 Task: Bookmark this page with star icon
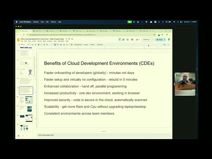(x=154, y=35)
